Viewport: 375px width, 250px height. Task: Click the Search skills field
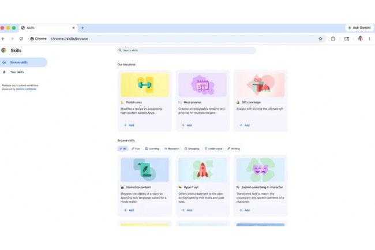186,50
